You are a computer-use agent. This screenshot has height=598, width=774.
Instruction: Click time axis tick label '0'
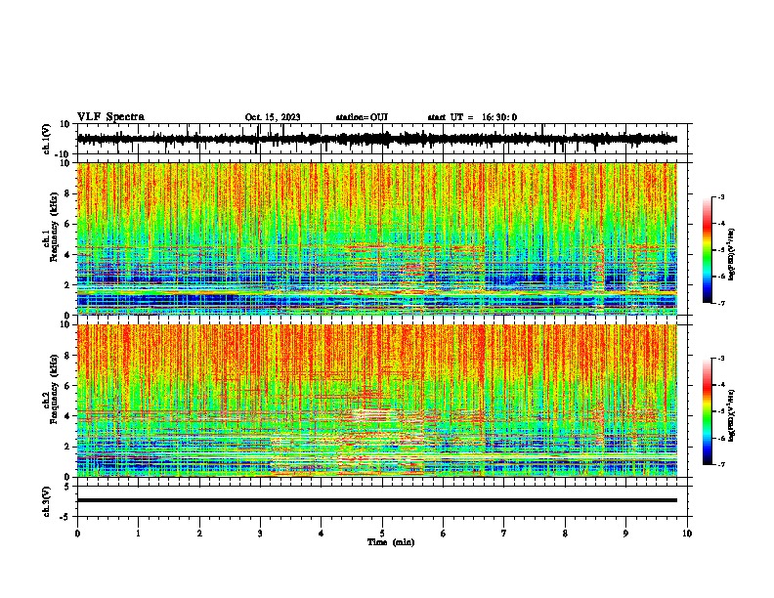(x=77, y=534)
